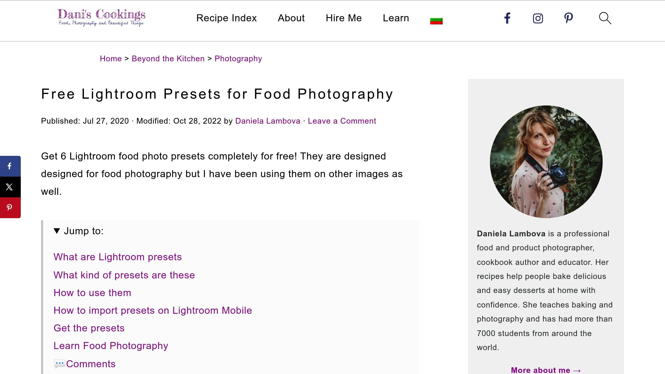Viewport: 665px width, 374px height.
Task: Open the About menu item
Action: pyautogui.click(x=291, y=18)
